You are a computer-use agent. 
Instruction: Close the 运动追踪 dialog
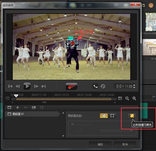pos(136,5)
